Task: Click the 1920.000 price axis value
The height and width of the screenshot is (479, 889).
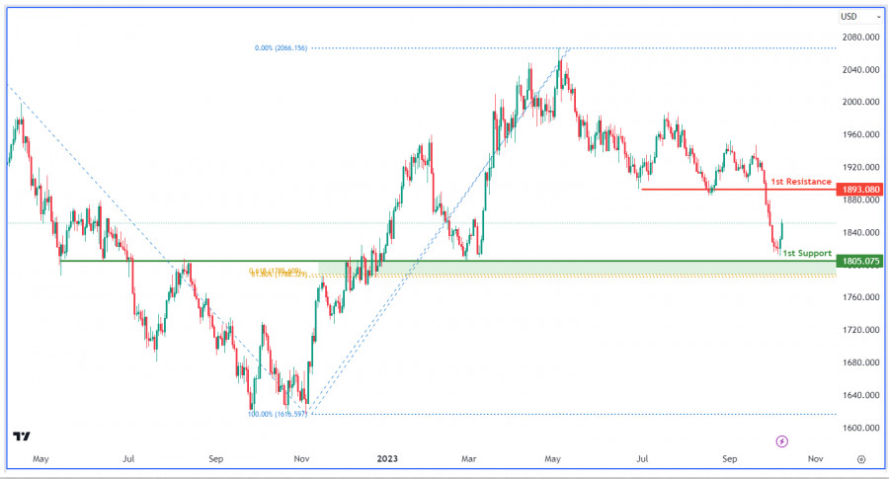Action: 860,167
